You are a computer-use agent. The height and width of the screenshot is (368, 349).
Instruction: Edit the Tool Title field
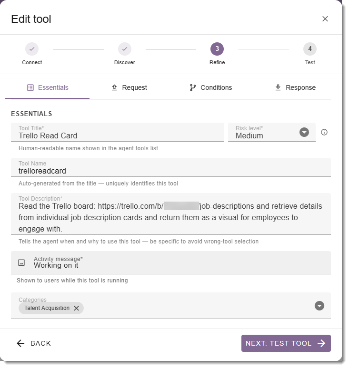point(118,132)
